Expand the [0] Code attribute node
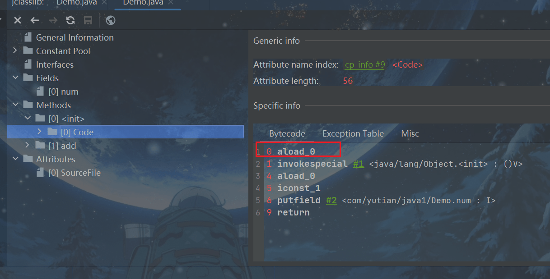550x279 pixels. [40, 132]
